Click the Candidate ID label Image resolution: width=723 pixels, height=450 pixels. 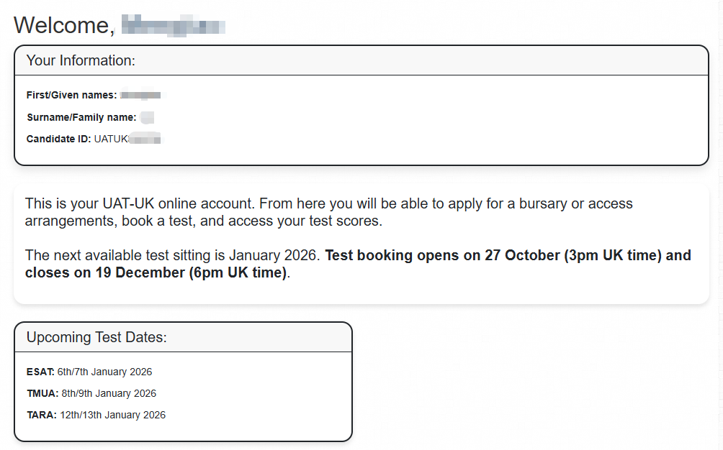pos(58,139)
